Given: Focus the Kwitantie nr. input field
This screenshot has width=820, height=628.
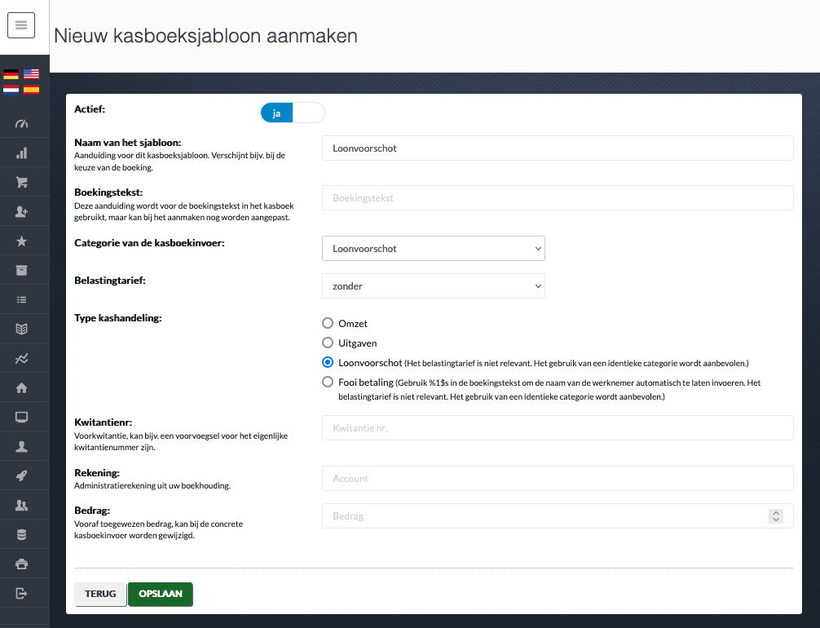Looking at the screenshot, I should [x=558, y=428].
